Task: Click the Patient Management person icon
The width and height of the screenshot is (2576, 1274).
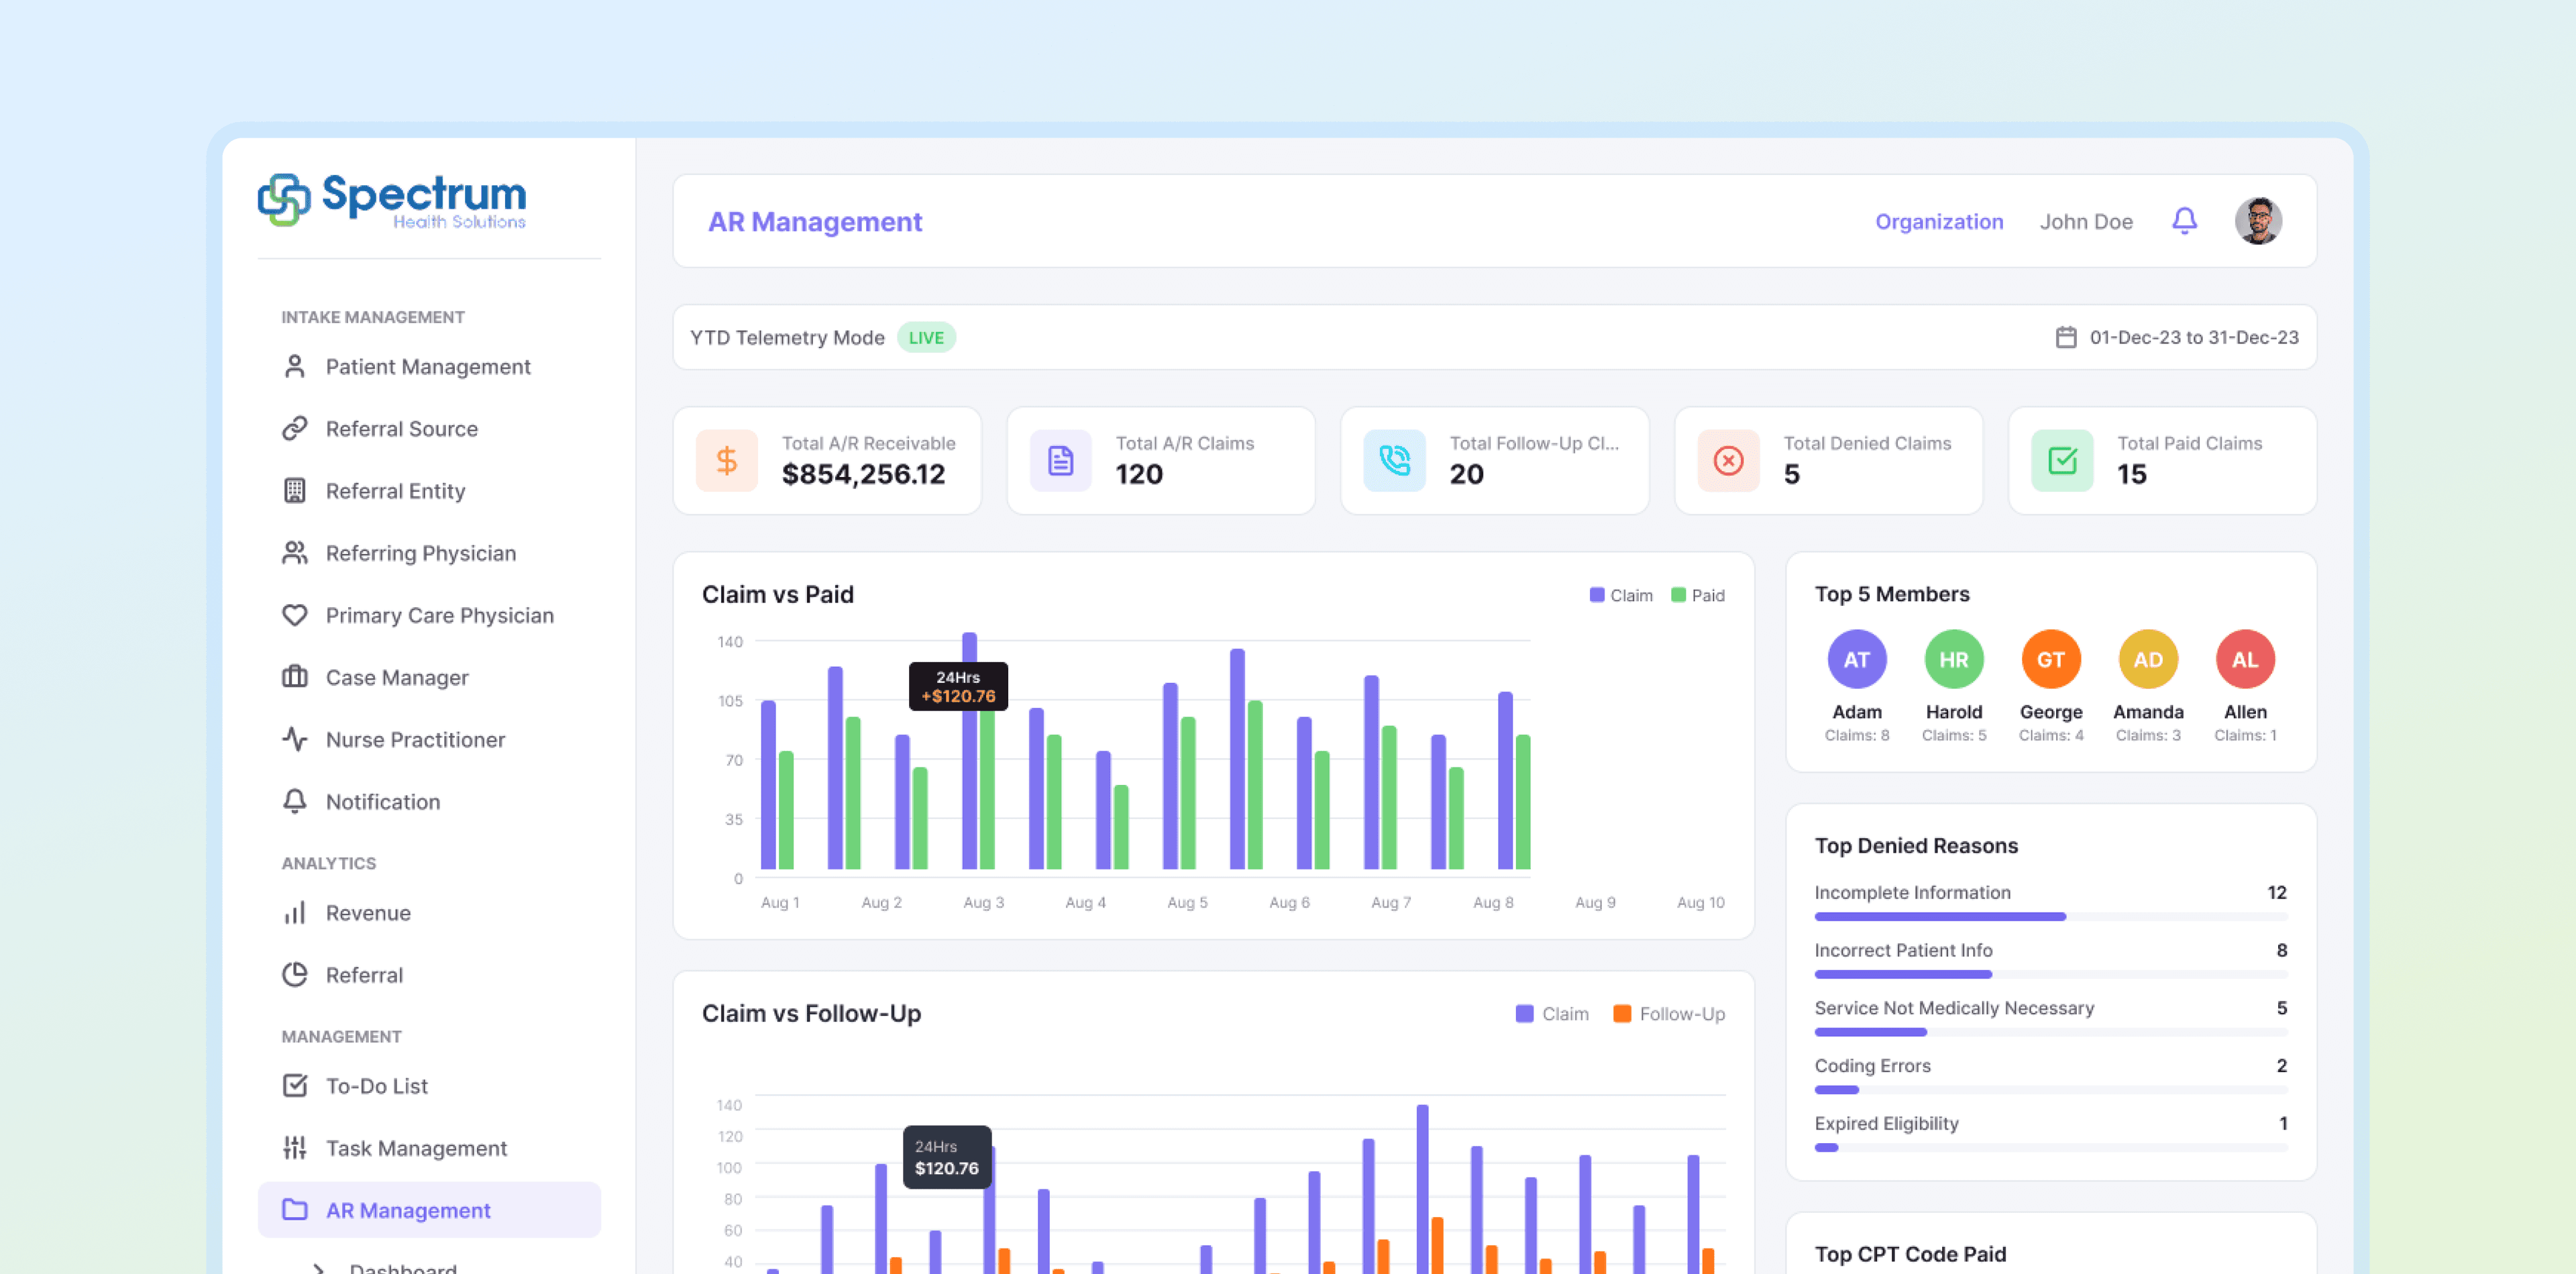Action: 294,367
